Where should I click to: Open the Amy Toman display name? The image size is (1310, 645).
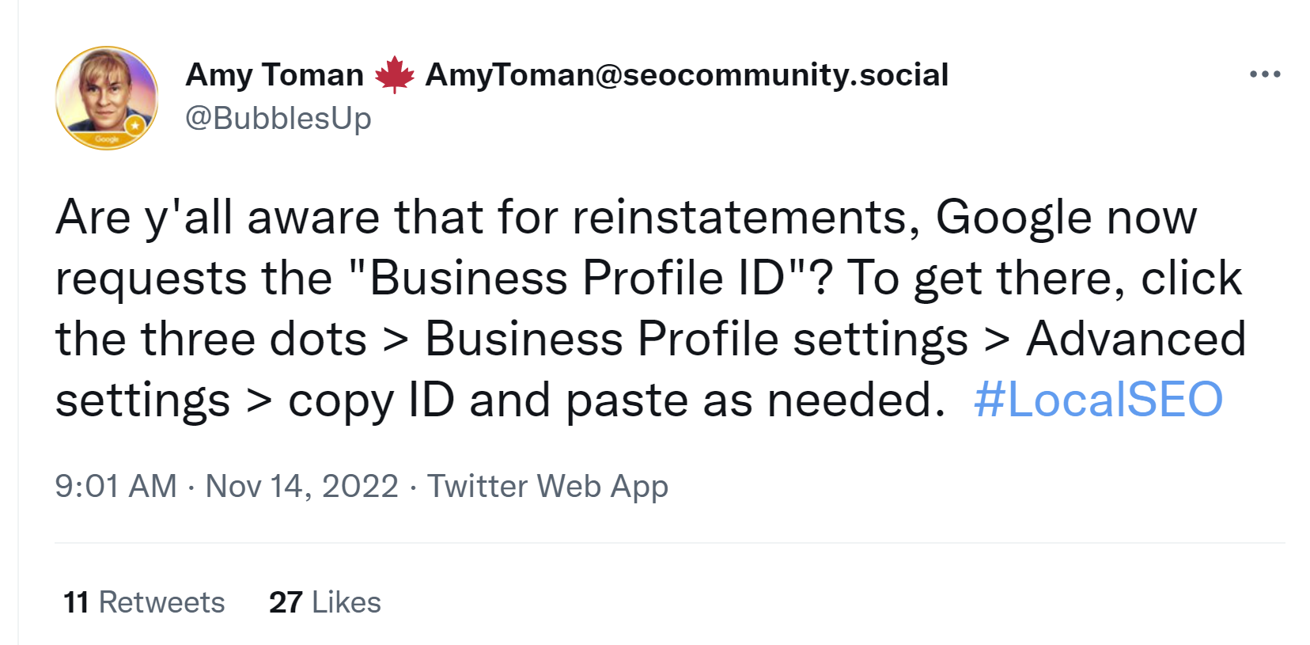[x=274, y=75]
